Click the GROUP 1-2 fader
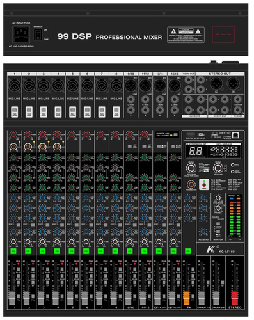The width and height of the screenshot is (254, 320). pos(201,298)
